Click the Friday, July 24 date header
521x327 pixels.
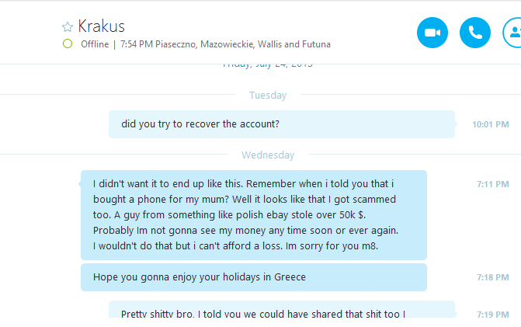(268, 65)
